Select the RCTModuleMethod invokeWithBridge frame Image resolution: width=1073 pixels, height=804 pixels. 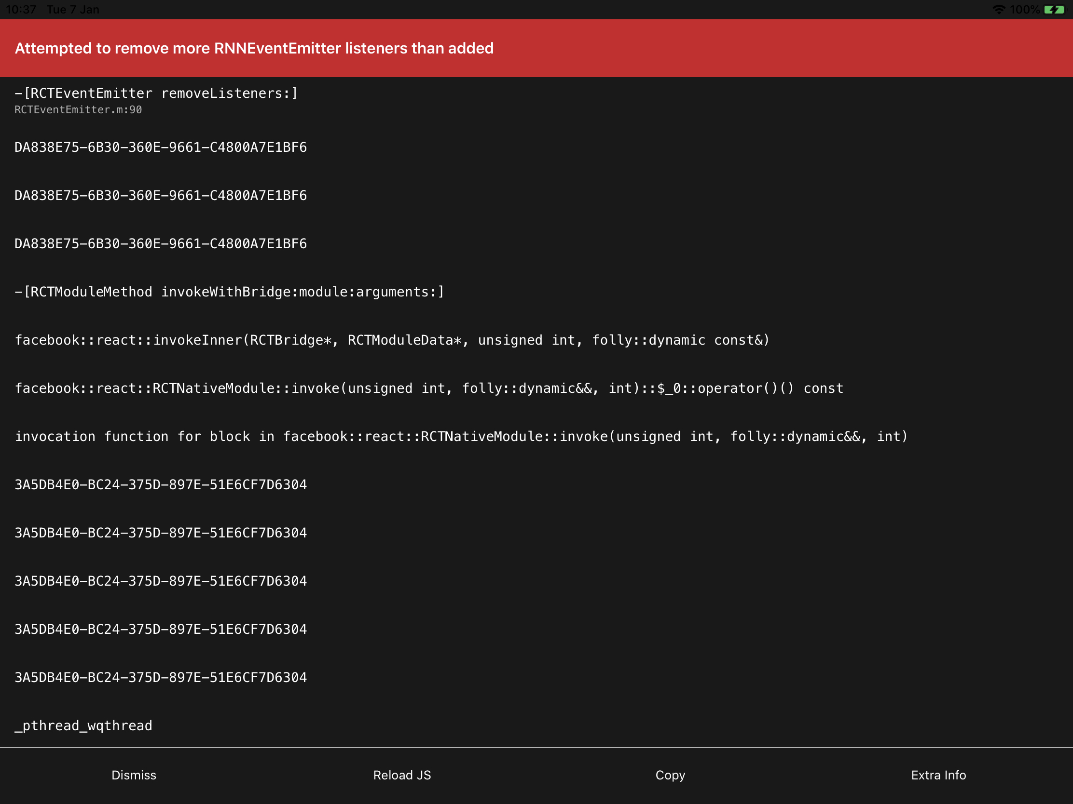click(x=230, y=292)
